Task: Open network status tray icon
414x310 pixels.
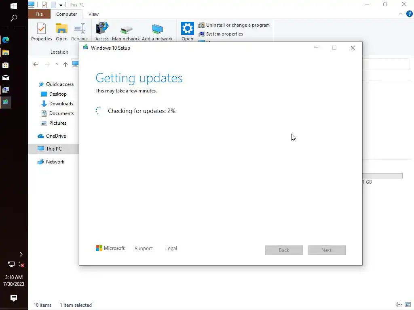Action: click(11, 264)
